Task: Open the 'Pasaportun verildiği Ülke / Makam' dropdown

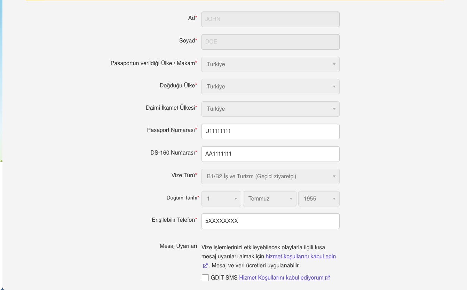Action: pyautogui.click(x=270, y=64)
